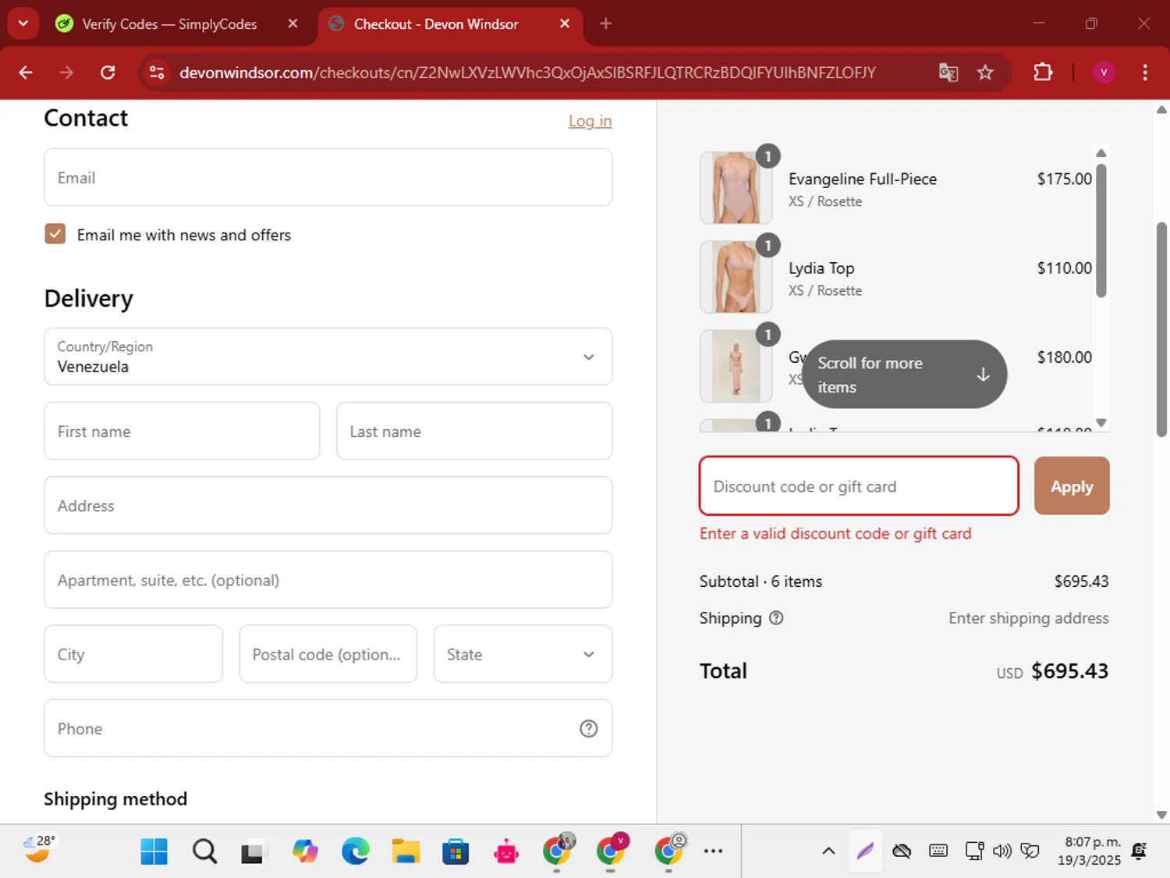Image resolution: width=1170 pixels, height=878 pixels.
Task: Uncheck Email me with news and offers
Action: tap(55, 234)
